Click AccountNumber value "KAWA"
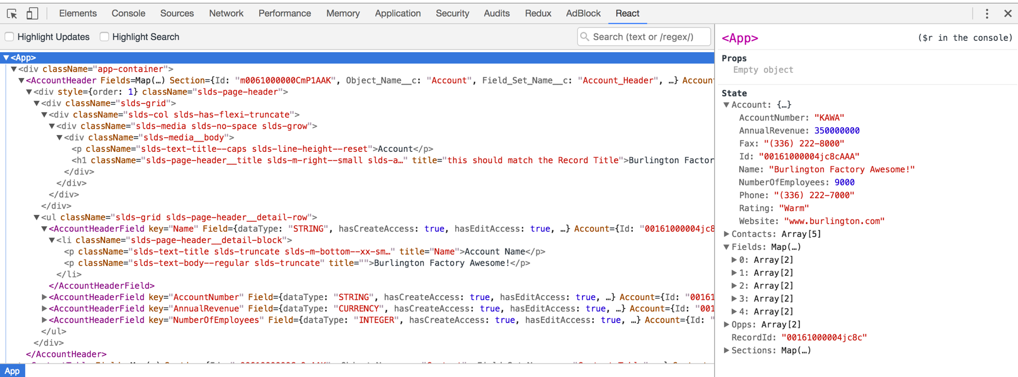 coord(829,118)
